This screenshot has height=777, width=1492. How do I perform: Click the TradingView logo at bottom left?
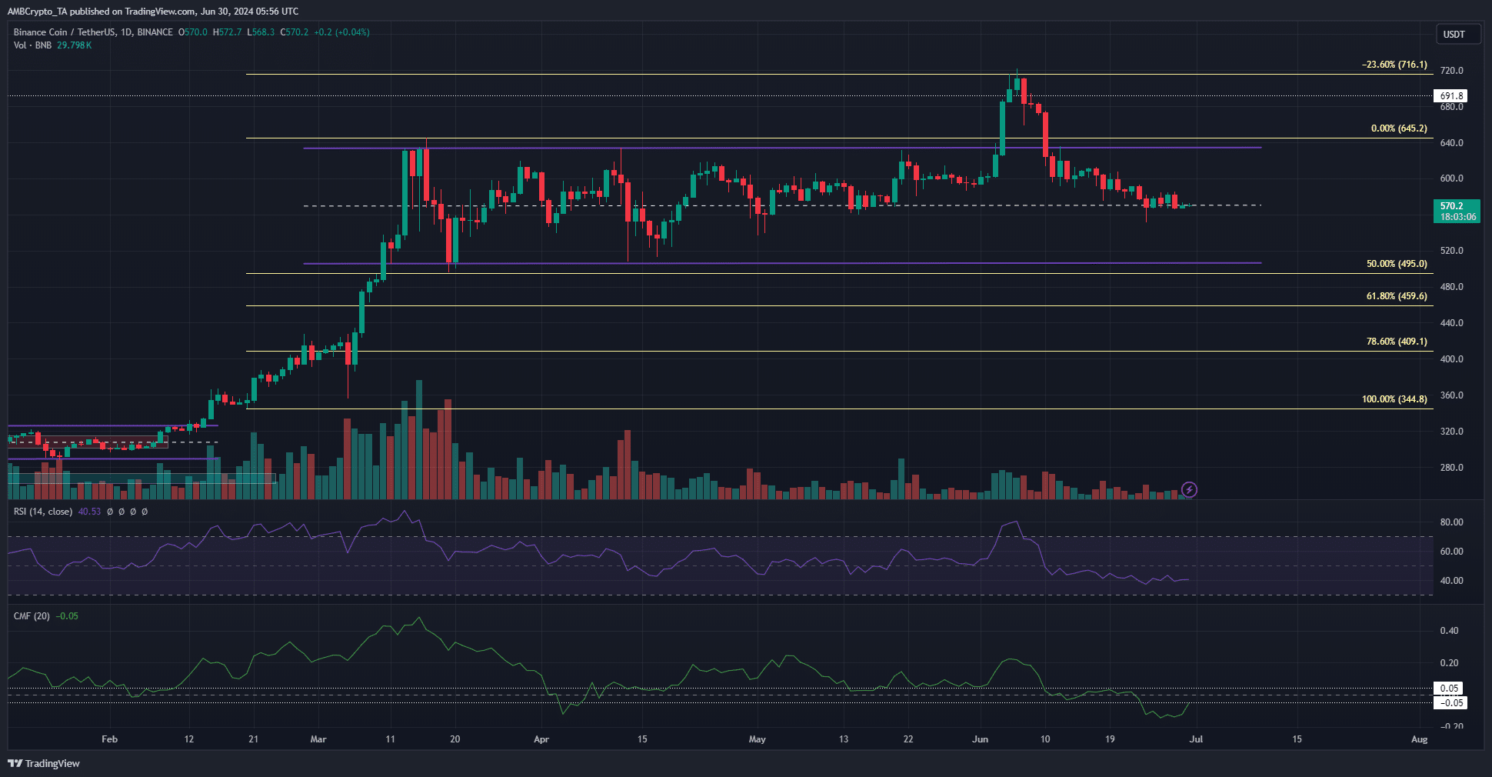[44, 763]
